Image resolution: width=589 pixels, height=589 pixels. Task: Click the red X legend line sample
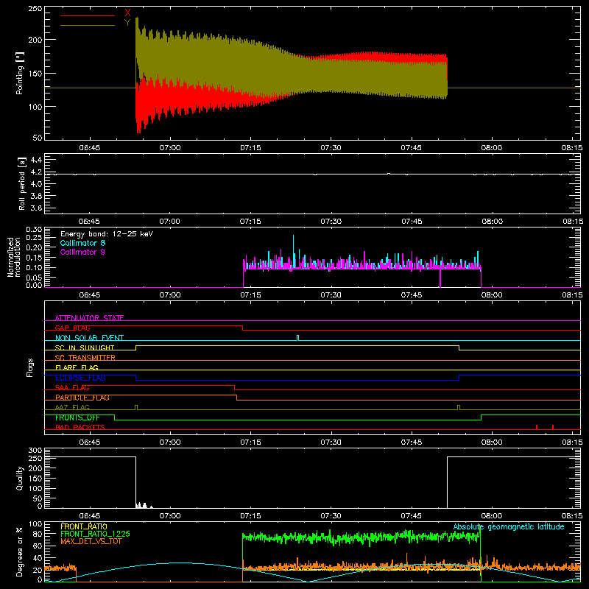coord(88,15)
